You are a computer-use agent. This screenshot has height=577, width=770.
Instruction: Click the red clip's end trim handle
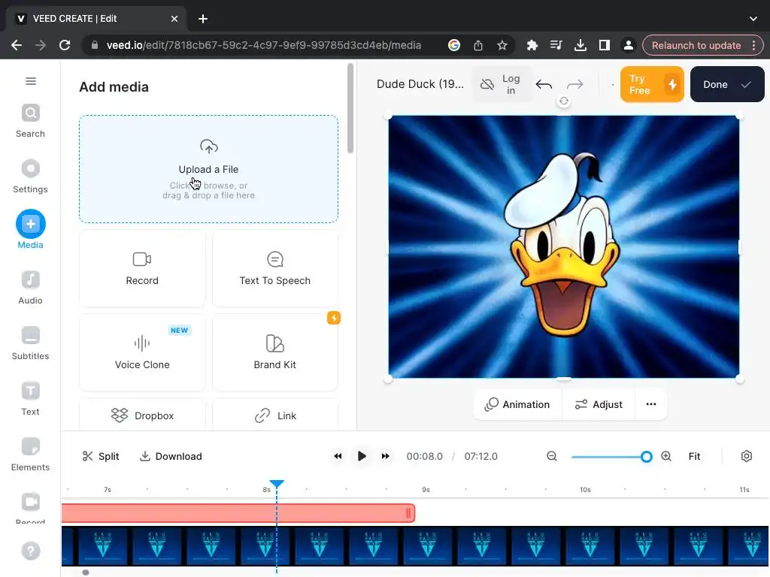(408, 512)
